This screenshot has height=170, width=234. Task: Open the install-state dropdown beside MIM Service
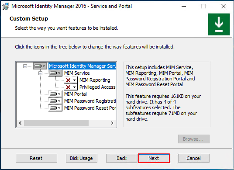pyautogui.click(x=55, y=73)
